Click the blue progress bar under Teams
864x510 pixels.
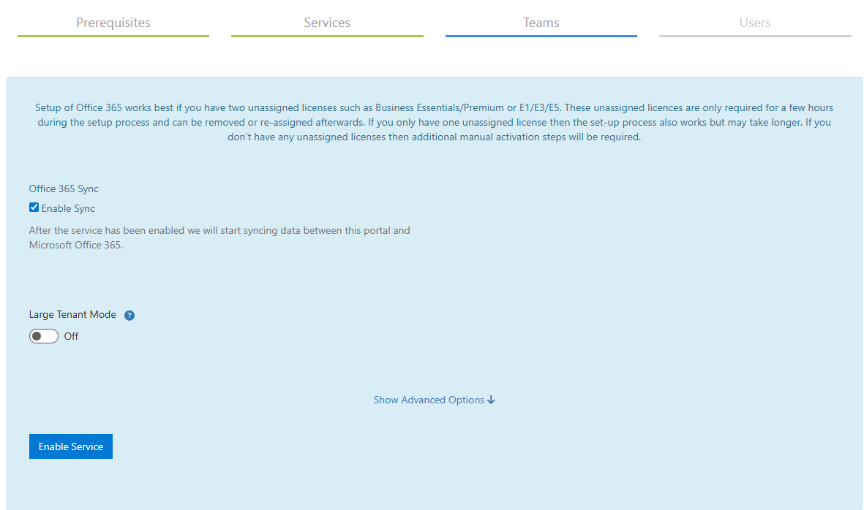[541, 36]
